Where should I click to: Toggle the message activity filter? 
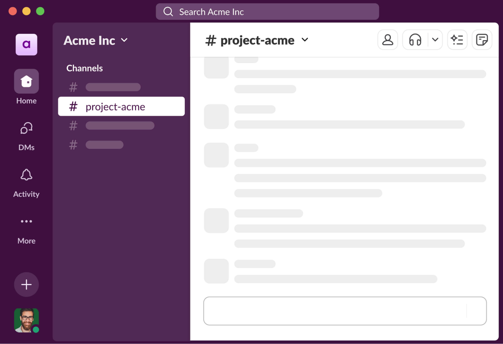click(x=457, y=40)
